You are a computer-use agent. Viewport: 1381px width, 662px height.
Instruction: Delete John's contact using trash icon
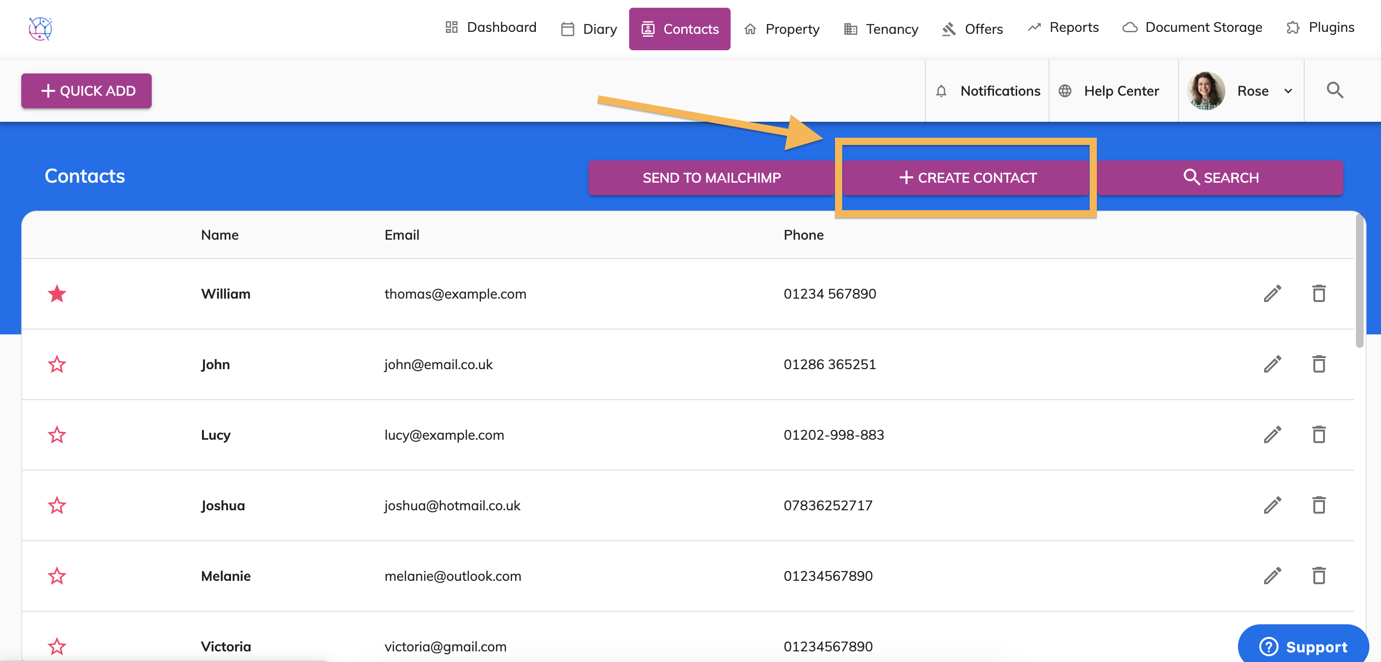pyautogui.click(x=1318, y=364)
